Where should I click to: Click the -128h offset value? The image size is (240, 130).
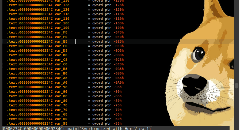coord(119,5)
